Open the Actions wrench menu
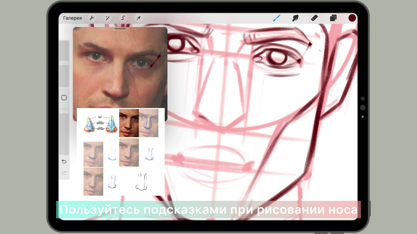Image resolution: width=417 pixels, height=234 pixels. 92,18
